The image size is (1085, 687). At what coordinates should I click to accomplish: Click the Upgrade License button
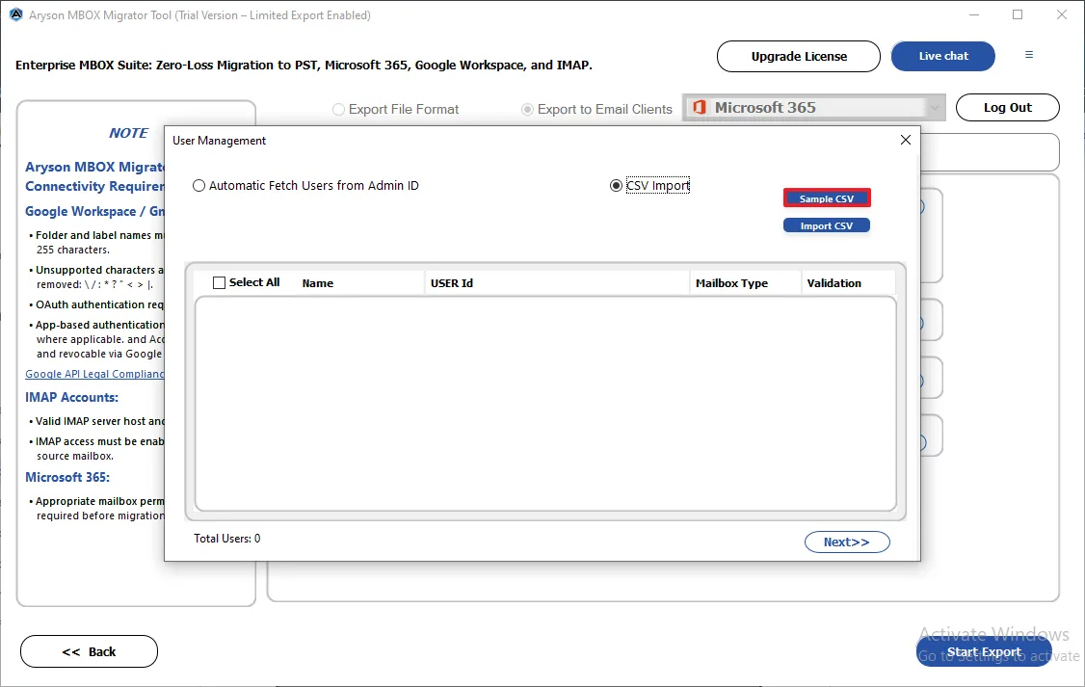(x=799, y=56)
